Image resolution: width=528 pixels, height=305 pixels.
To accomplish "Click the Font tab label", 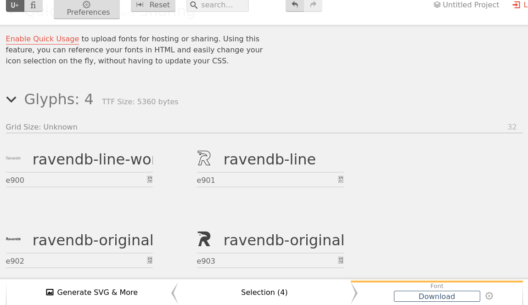I will point(437,286).
